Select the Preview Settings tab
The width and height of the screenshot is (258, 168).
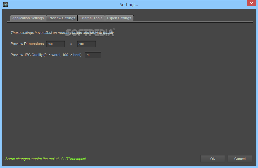tap(62, 18)
